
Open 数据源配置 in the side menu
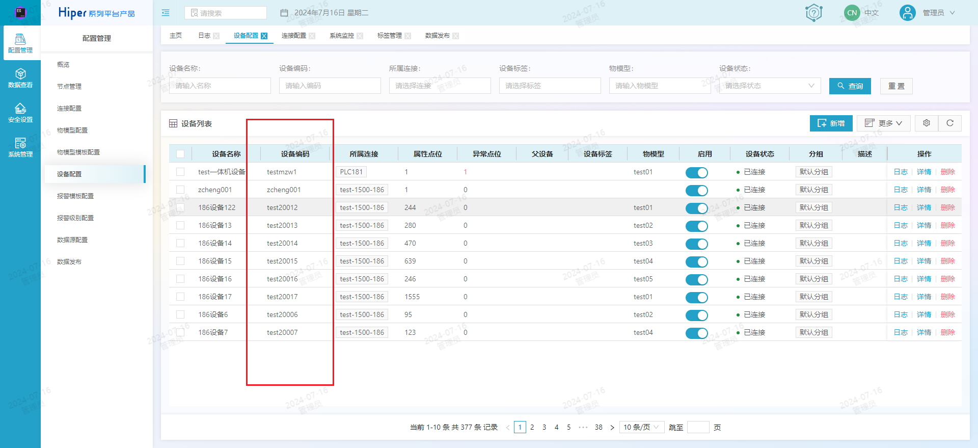(72, 240)
